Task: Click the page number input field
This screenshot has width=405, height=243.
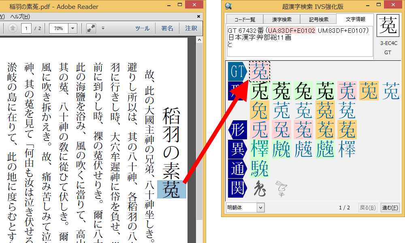Action: (x=27, y=28)
